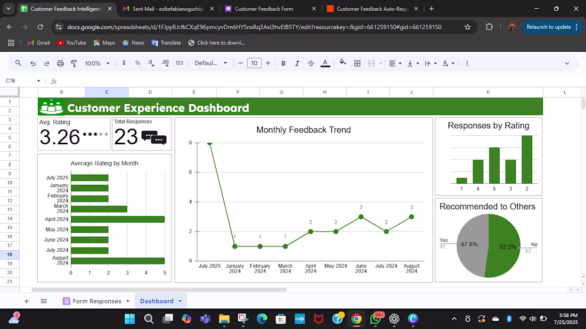Switch to the Form Responses sheet

click(x=96, y=301)
